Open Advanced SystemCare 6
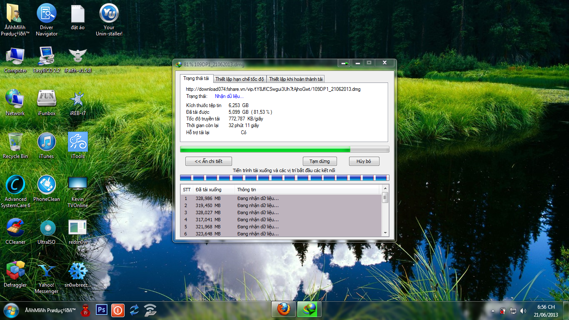 15,192
